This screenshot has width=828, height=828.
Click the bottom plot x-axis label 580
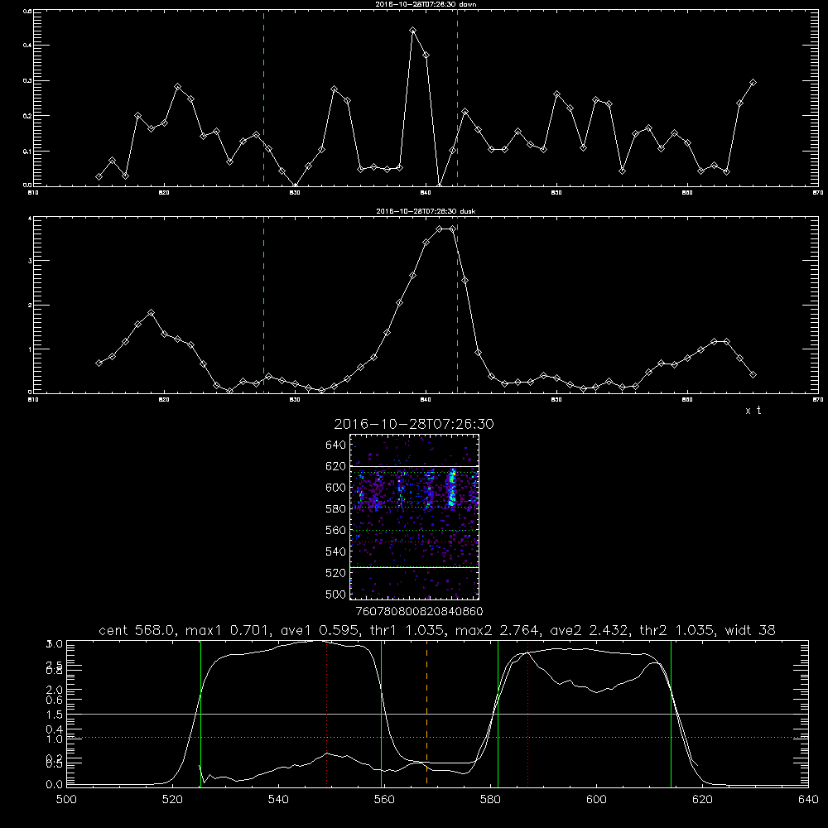[490, 800]
